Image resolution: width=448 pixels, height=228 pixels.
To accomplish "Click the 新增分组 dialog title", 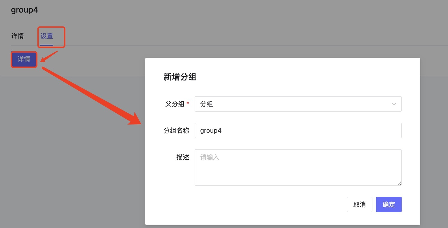I will tap(180, 77).
